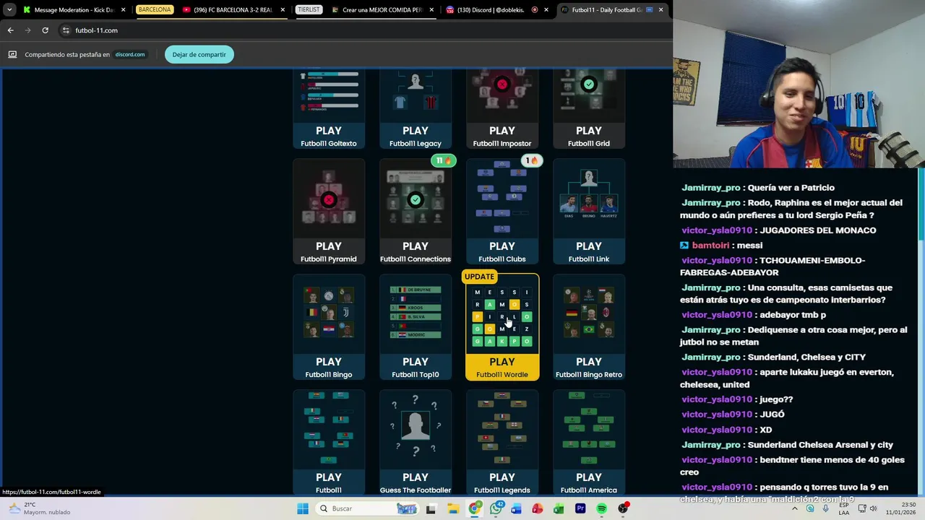Click the chat scrollbar on the right
The image size is (925, 520).
921,204
